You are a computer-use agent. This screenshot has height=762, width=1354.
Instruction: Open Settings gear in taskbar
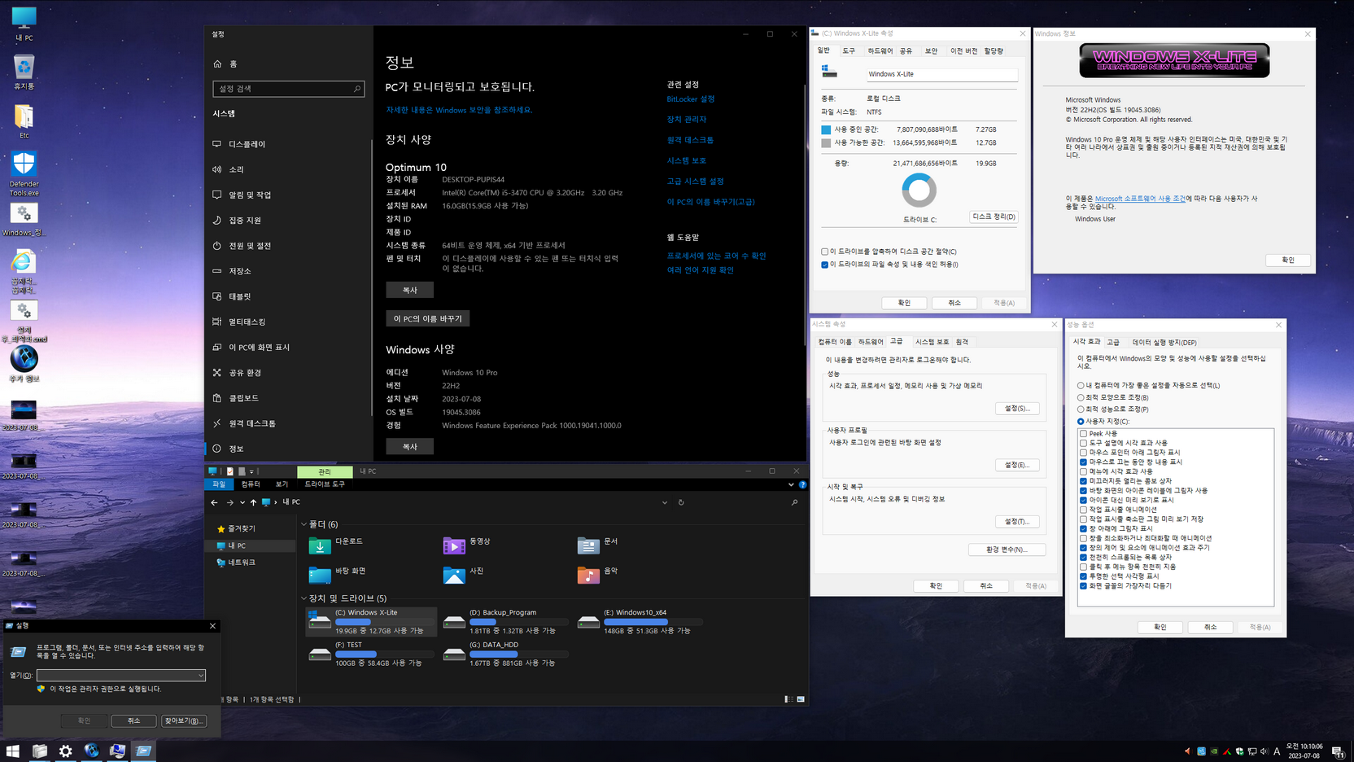(x=65, y=751)
